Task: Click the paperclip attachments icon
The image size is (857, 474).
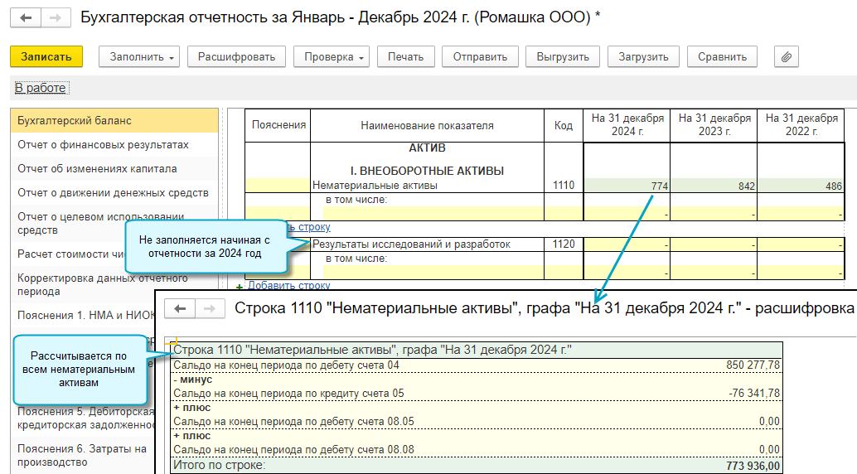Action: point(786,56)
